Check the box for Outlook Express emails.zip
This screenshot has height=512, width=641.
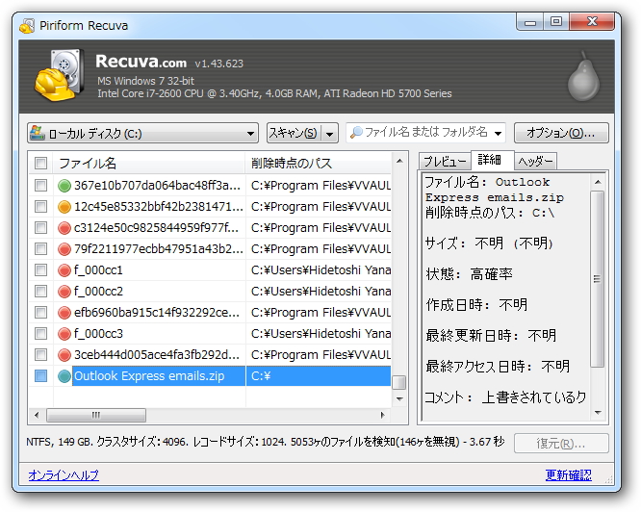click(x=40, y=375)
